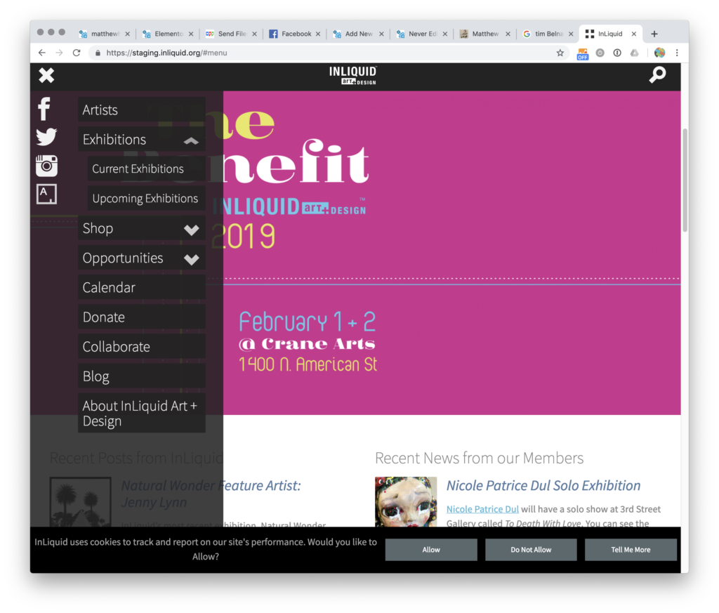719x613 pixels.
Task: Go forward with the browser forward arrow
Action: point(59,53)
